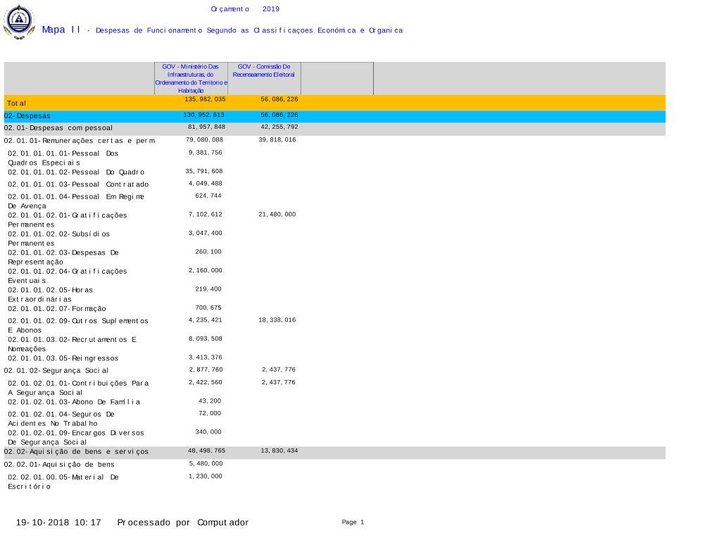Screen dimensions: 704x544
Task: Click the Comissão de Recenseamento Eleitoral header
Action: [x=264, y=70]
